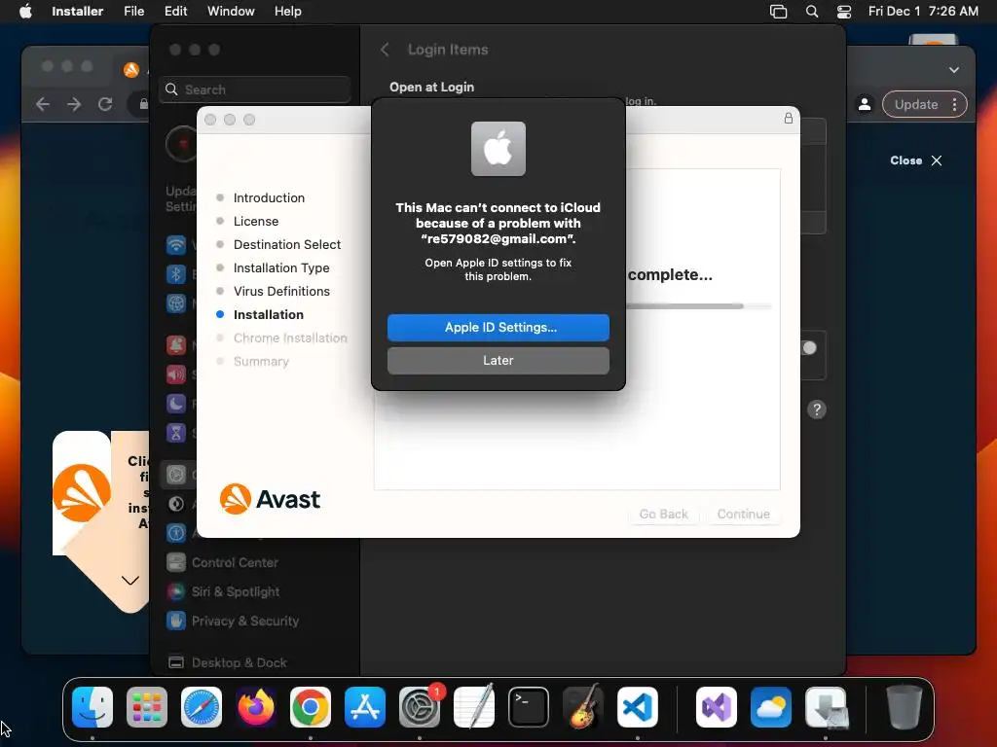
Task: Open Visual Studio Code from the Dock
Action: (638, 707)
